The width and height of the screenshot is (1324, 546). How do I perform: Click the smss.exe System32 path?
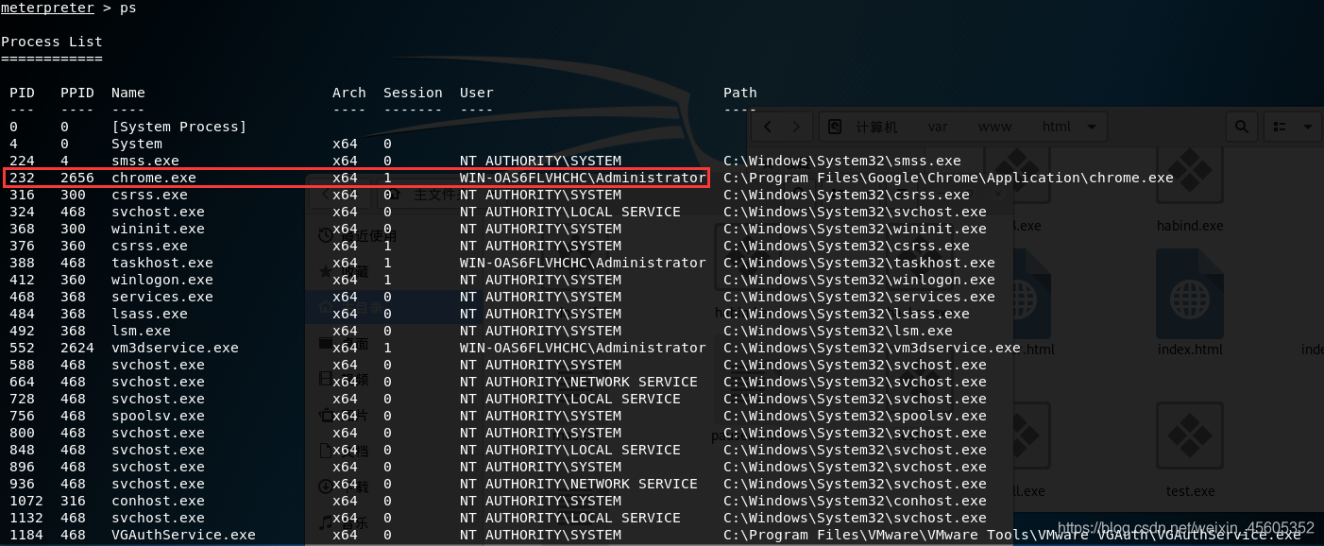coord(842,161)
